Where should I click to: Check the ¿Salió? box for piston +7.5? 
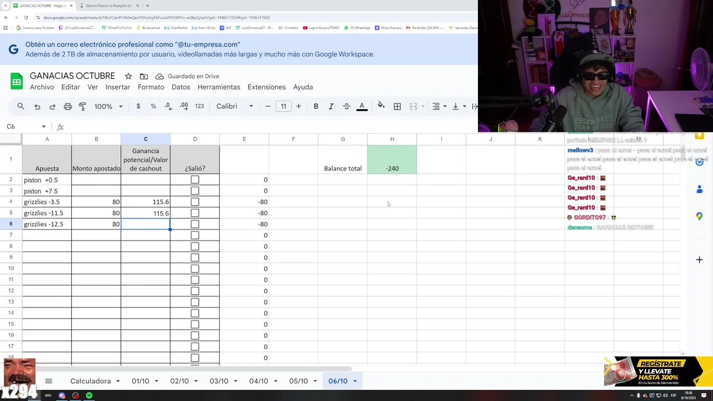195,191
